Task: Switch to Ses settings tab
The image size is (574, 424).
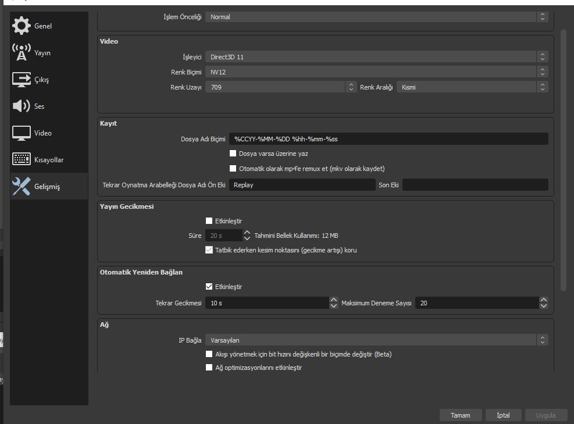Action: point(49,106)
